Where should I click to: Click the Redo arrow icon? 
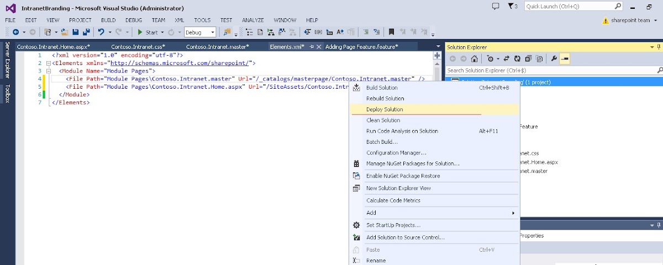point(119,32)
